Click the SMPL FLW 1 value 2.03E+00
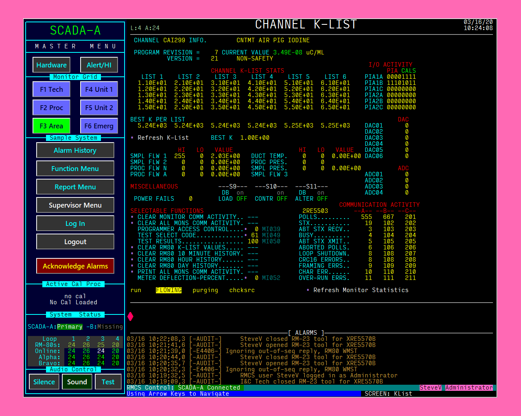This screenshot has height=416, width=521. tap(225, 156)
